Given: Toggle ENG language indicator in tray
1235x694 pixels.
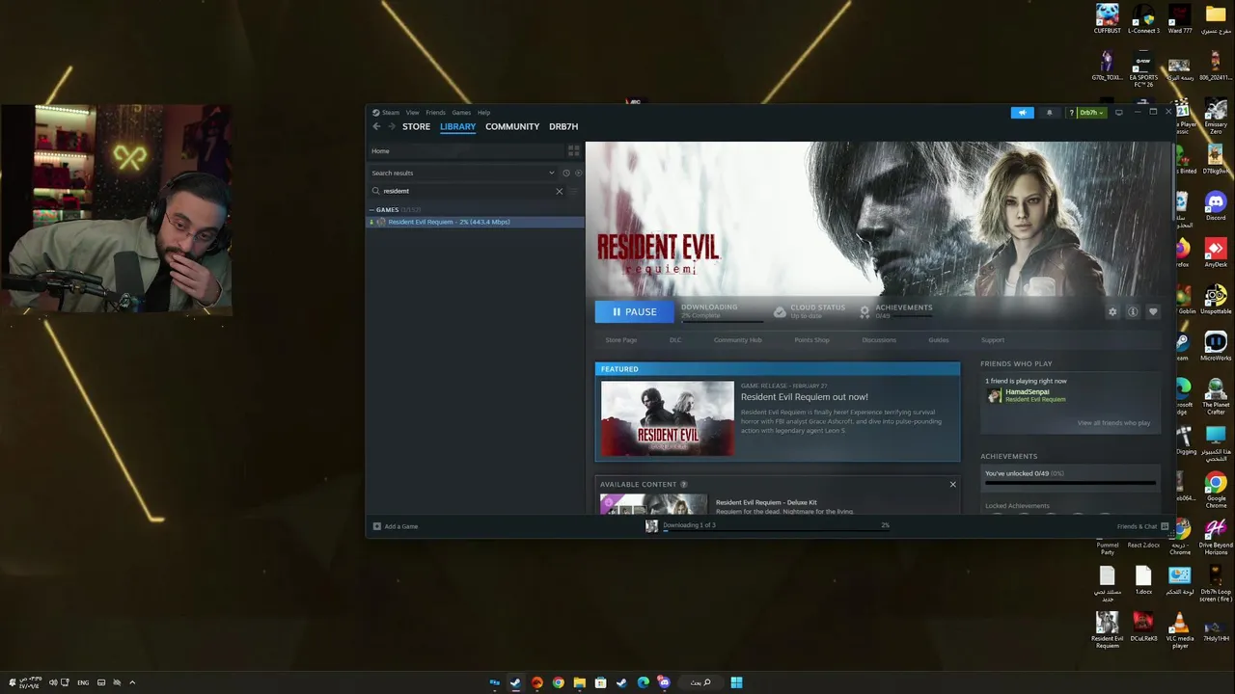Looking at the screenshot, I should pyautogui.click(x=83, y=682).
